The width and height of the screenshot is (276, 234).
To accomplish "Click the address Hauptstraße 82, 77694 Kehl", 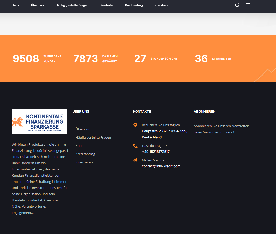I will (x=164, y=134).
